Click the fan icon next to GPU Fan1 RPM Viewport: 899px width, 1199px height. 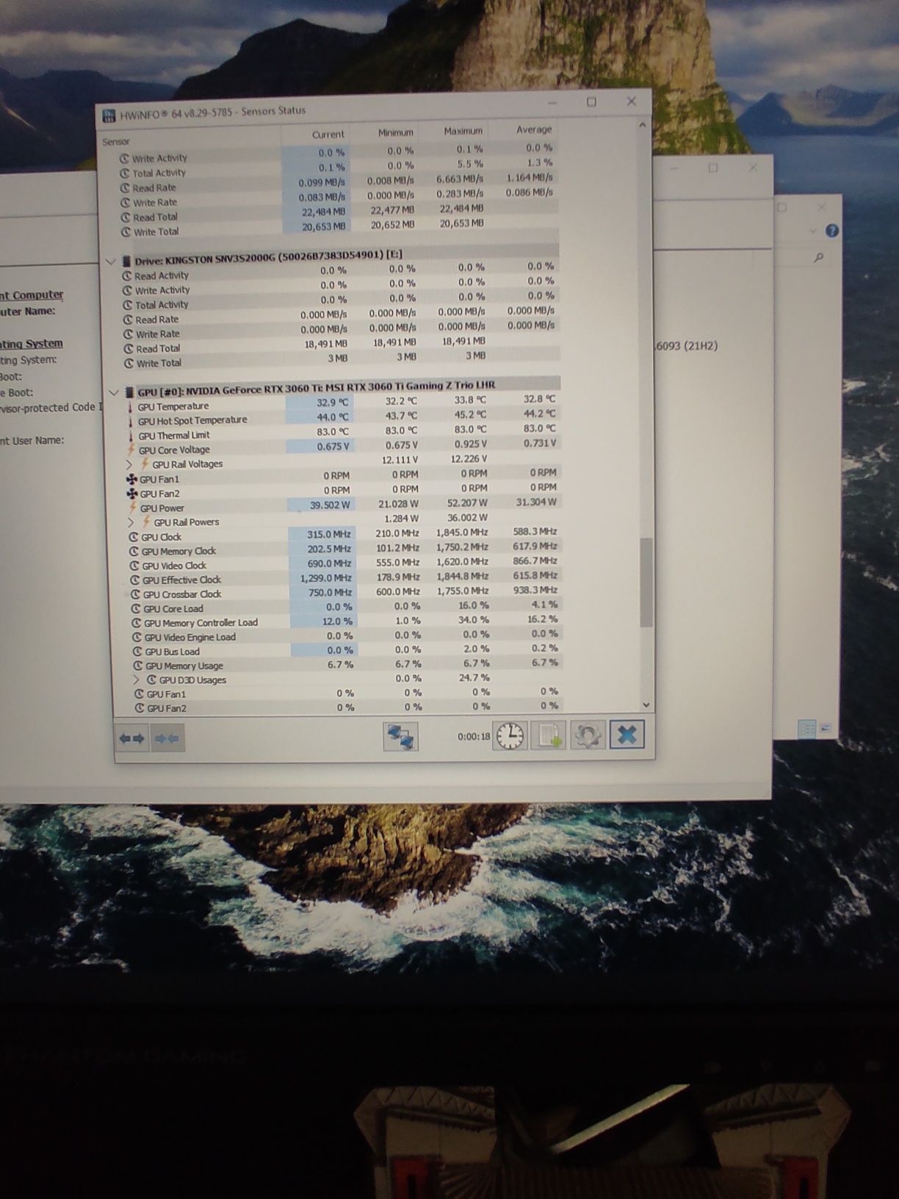[132, 479]
